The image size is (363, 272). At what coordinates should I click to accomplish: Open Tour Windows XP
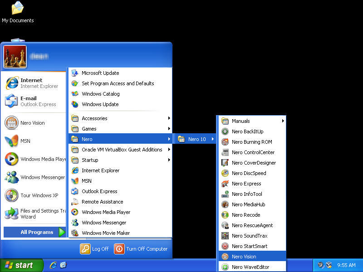point(34,195)
